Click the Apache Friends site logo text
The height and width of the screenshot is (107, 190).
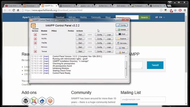[31, 17]
